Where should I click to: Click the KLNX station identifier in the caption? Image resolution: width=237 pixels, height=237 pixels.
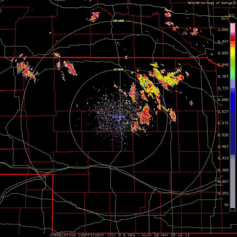click(x=147, y=235)
